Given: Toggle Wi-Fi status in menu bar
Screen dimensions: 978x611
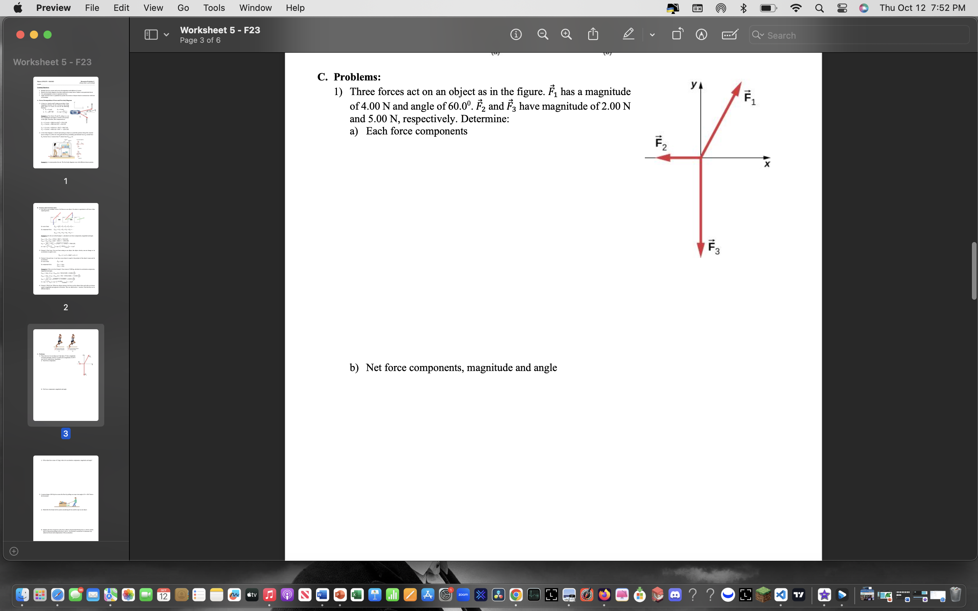Looking at the screenshot, I should pos(796,8).
